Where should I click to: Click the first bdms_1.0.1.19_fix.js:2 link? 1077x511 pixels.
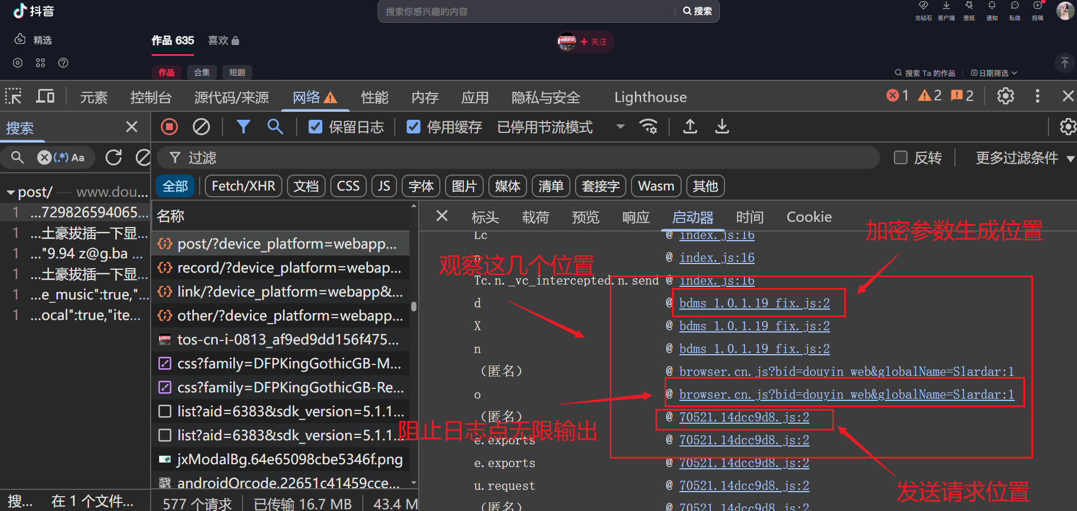755,303
